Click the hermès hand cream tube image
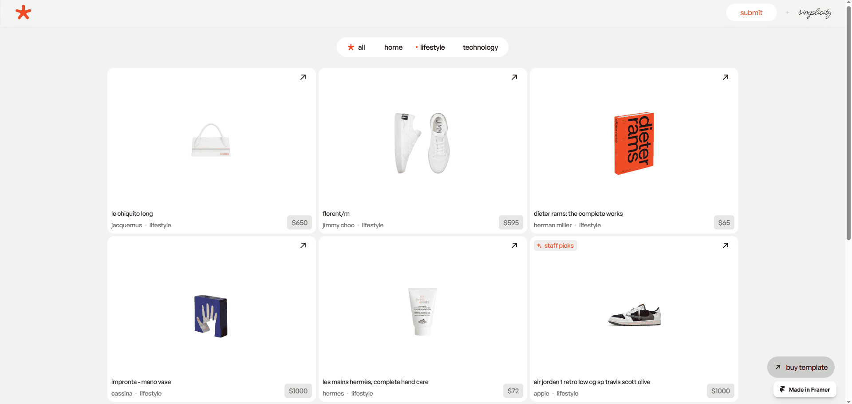This screenshot has width=852, height=404. (x=422, y=311)
